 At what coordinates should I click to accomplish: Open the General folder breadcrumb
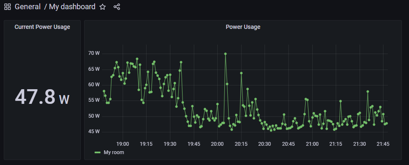(x=28, y=7)
